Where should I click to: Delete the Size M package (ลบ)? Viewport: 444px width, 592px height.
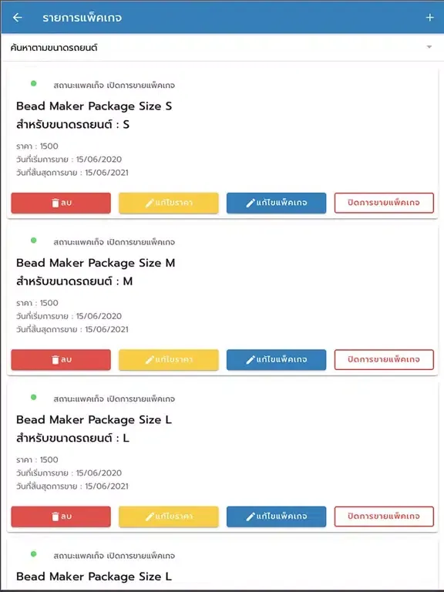[61, 359]
